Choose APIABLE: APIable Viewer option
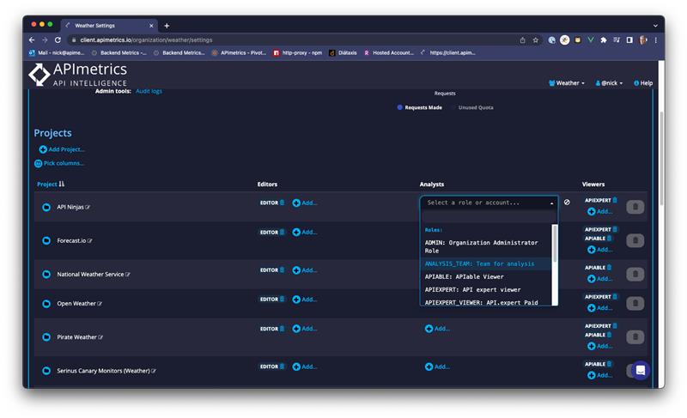The width and height of the screenshot is (687, 418). coord(485,276)
